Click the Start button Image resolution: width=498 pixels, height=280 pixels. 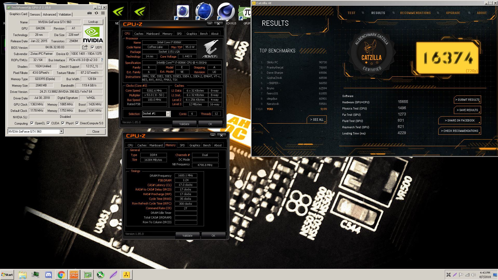click(7, 275)
